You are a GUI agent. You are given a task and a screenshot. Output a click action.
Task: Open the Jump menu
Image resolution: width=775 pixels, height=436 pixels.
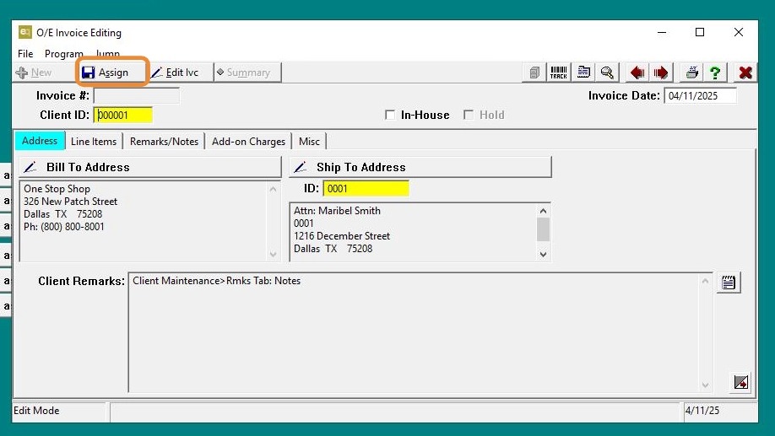(x=108, y=53)
